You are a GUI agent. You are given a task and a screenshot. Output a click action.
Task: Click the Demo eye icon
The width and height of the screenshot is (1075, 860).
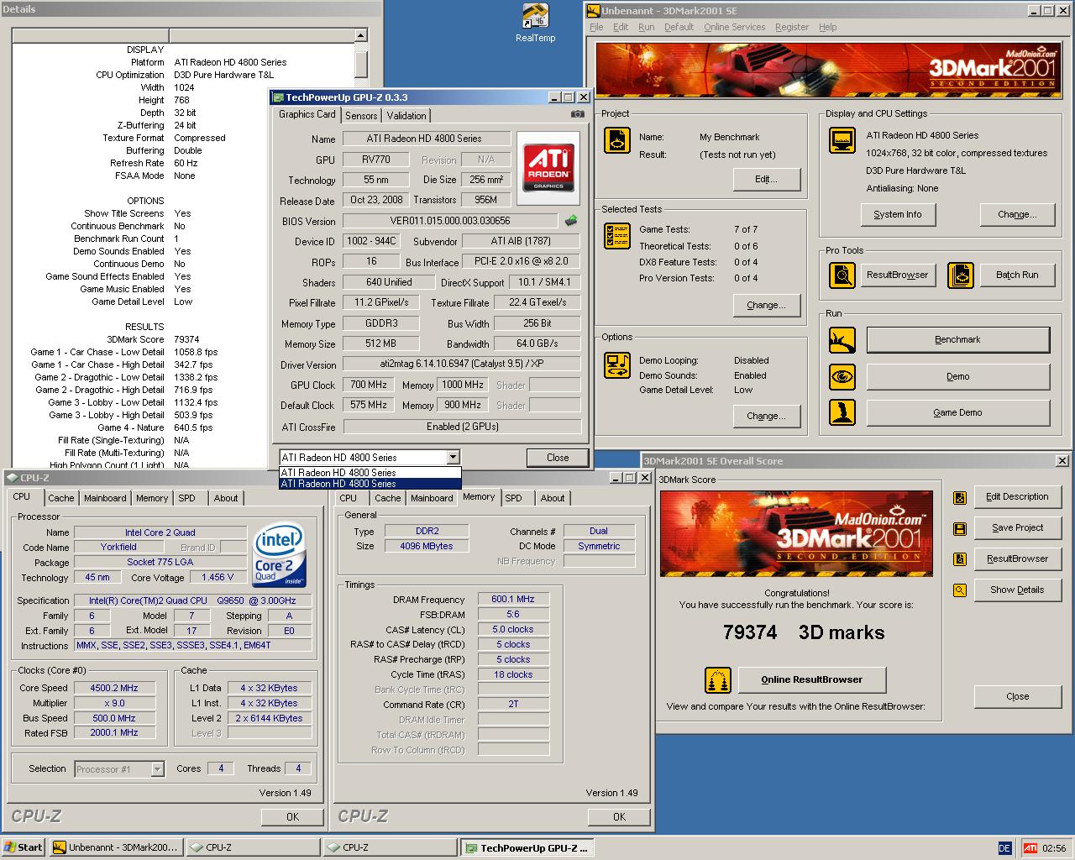click(842, 376)
